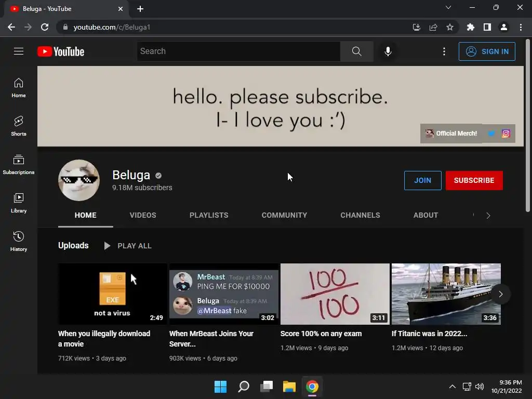Open Uploads section heading

tap(73, 245)
